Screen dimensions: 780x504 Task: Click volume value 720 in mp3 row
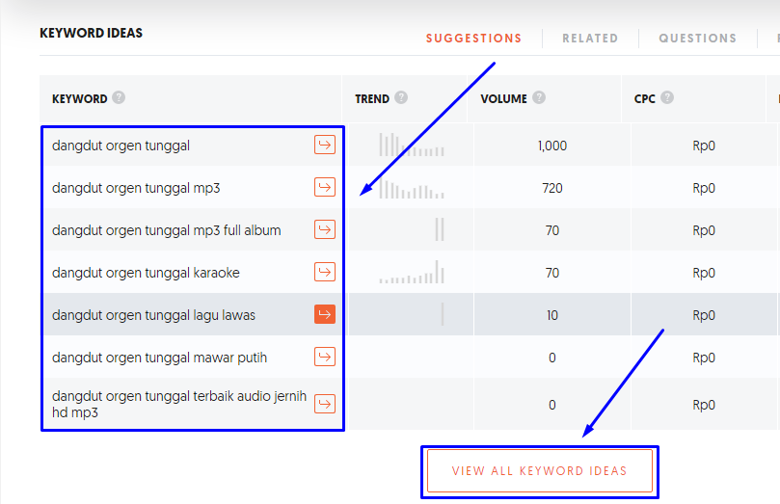point(552,188)
